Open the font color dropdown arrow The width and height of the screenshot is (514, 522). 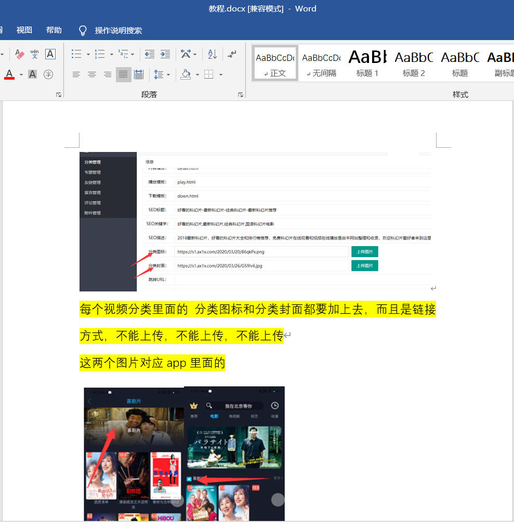point(21,74)
